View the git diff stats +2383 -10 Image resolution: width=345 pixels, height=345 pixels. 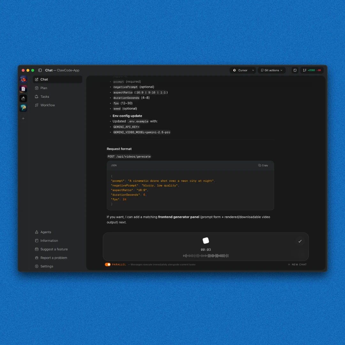[x=312, y=70]
